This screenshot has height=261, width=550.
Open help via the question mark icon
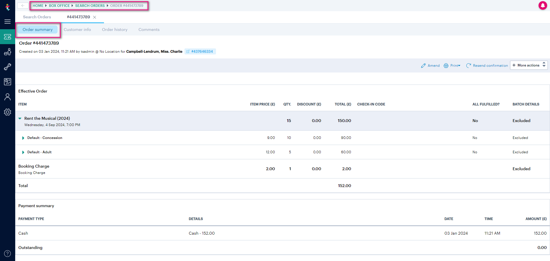(x=7, y=254)
